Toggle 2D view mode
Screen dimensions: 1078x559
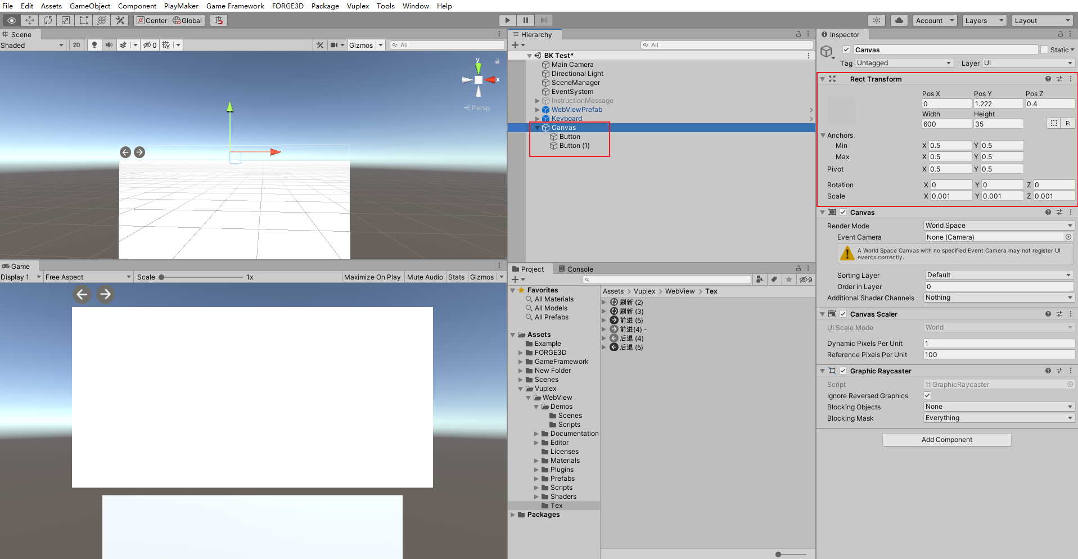coord(76,45)
